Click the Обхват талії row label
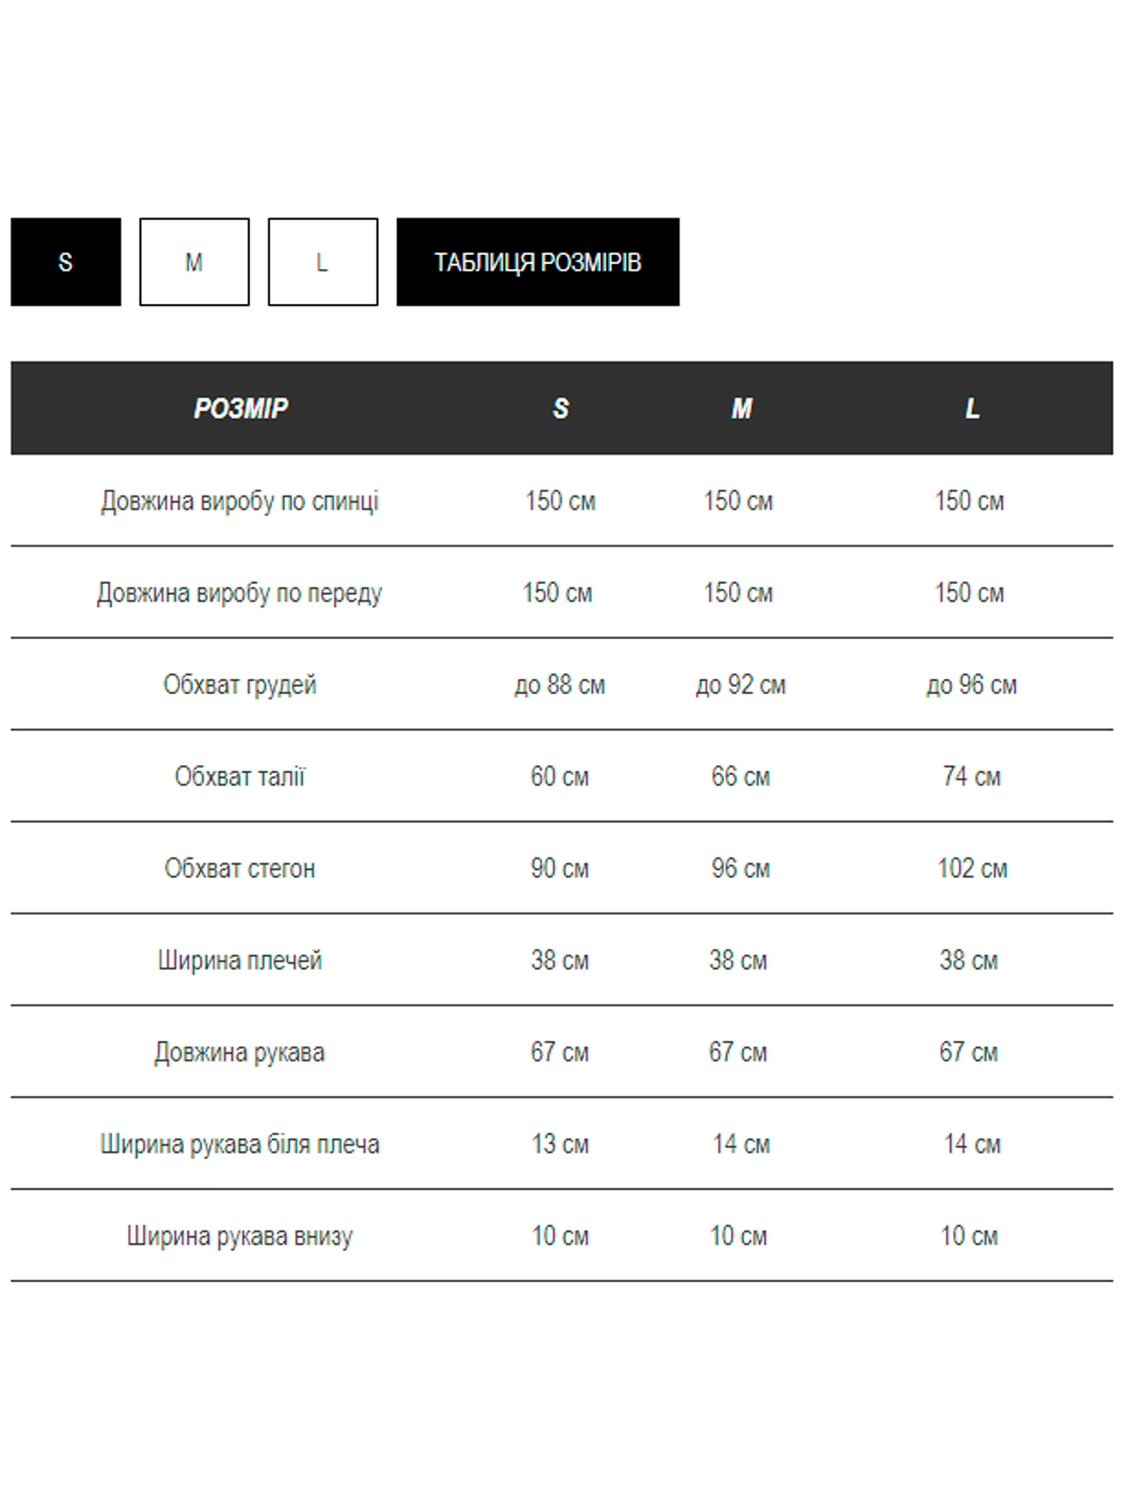The width and height of the screenshot is (1126, 1502). point(240,777)
